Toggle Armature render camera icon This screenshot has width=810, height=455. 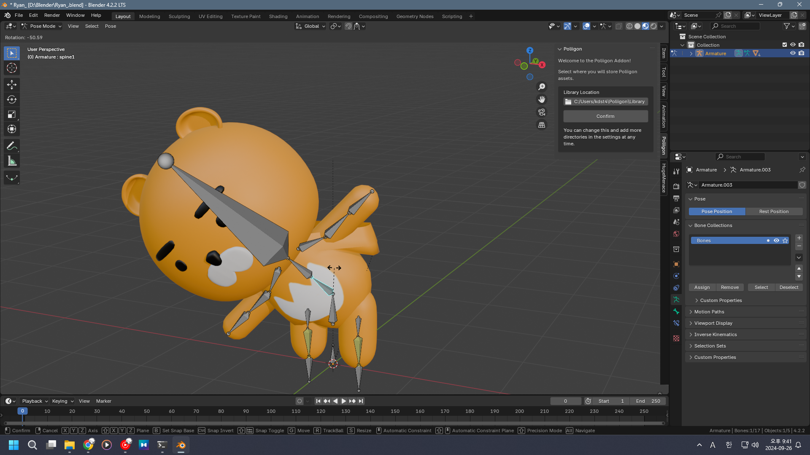coord(801,53)
